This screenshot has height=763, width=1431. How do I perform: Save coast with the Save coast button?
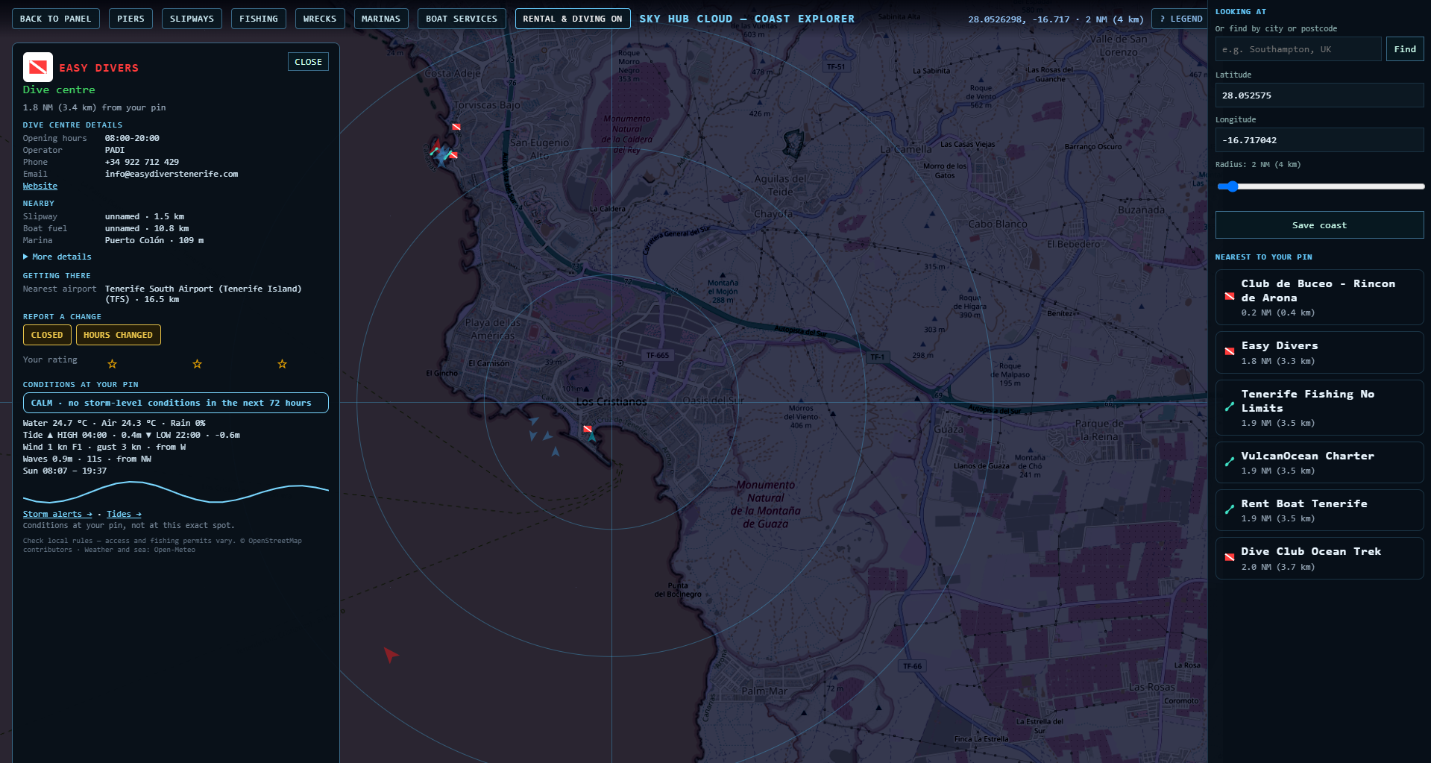1319,225
